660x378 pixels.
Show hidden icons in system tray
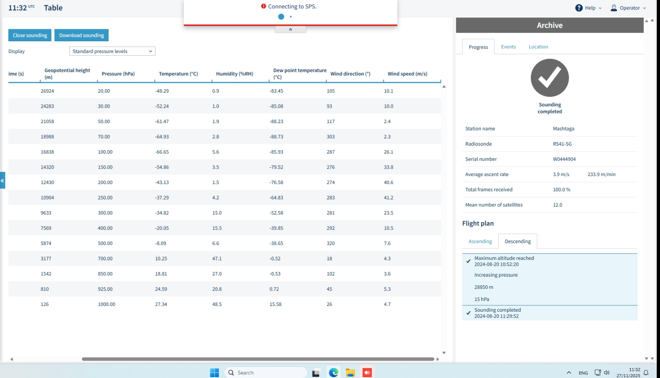pos(569,373)
